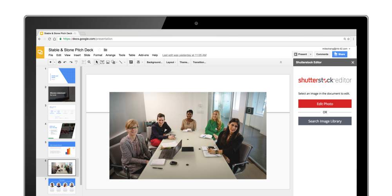Screen dimensions: 392x196
Task: Open the Add-ons menu
Action: (143, 55)
